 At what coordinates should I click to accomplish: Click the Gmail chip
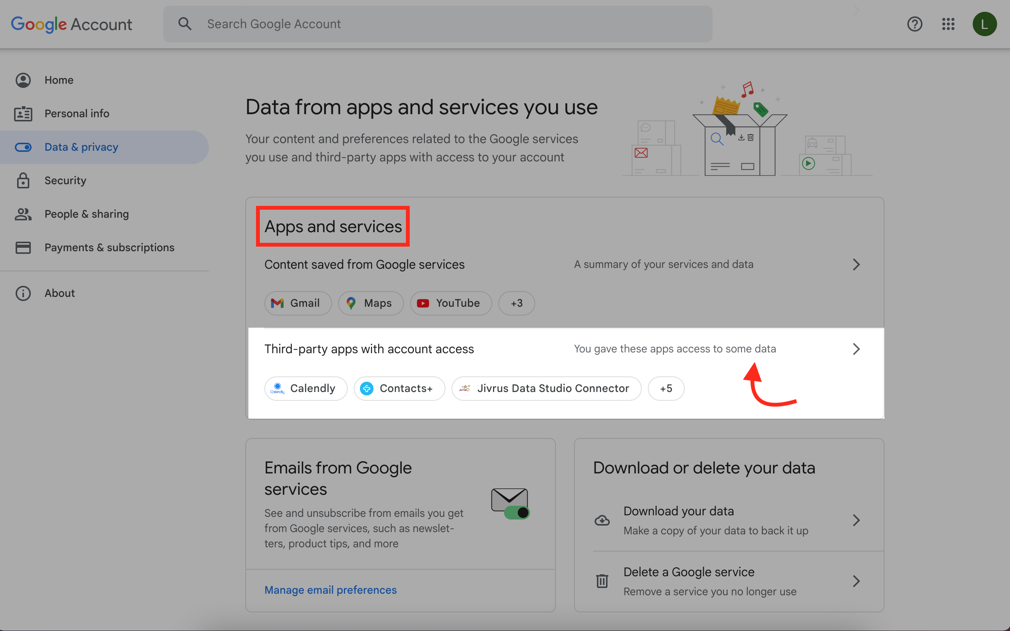pyautogui.click(x=298, y=303)
